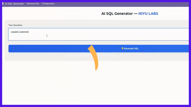191x107 pixels.
Task: Click the AI SQL Generator page heading
Action: pyautogui.click(x=130, y=14)
